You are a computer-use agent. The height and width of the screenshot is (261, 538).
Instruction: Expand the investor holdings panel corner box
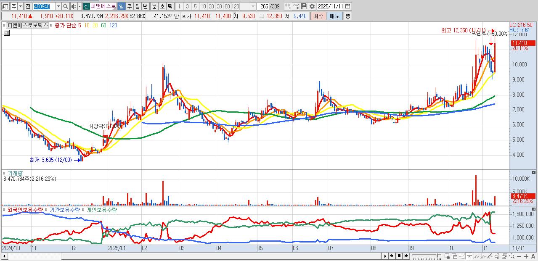click(x=534, y=209)
